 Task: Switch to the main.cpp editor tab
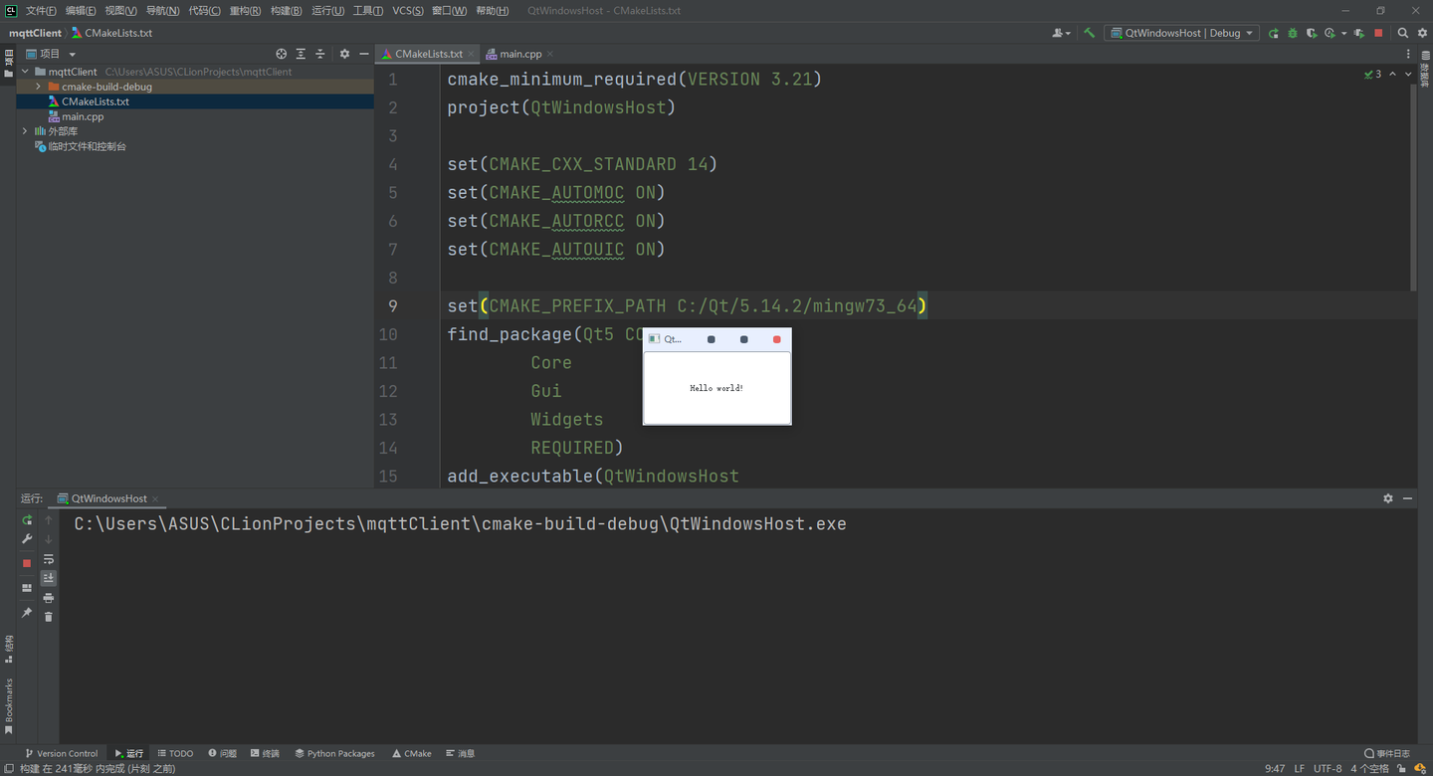pyautogui.click(x=520, y=54)
